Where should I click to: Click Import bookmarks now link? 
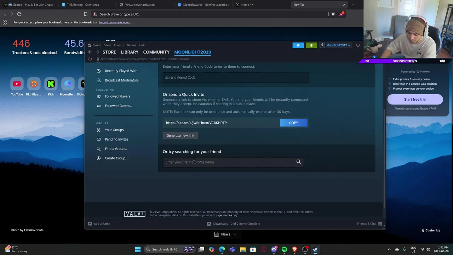(115, 22)
